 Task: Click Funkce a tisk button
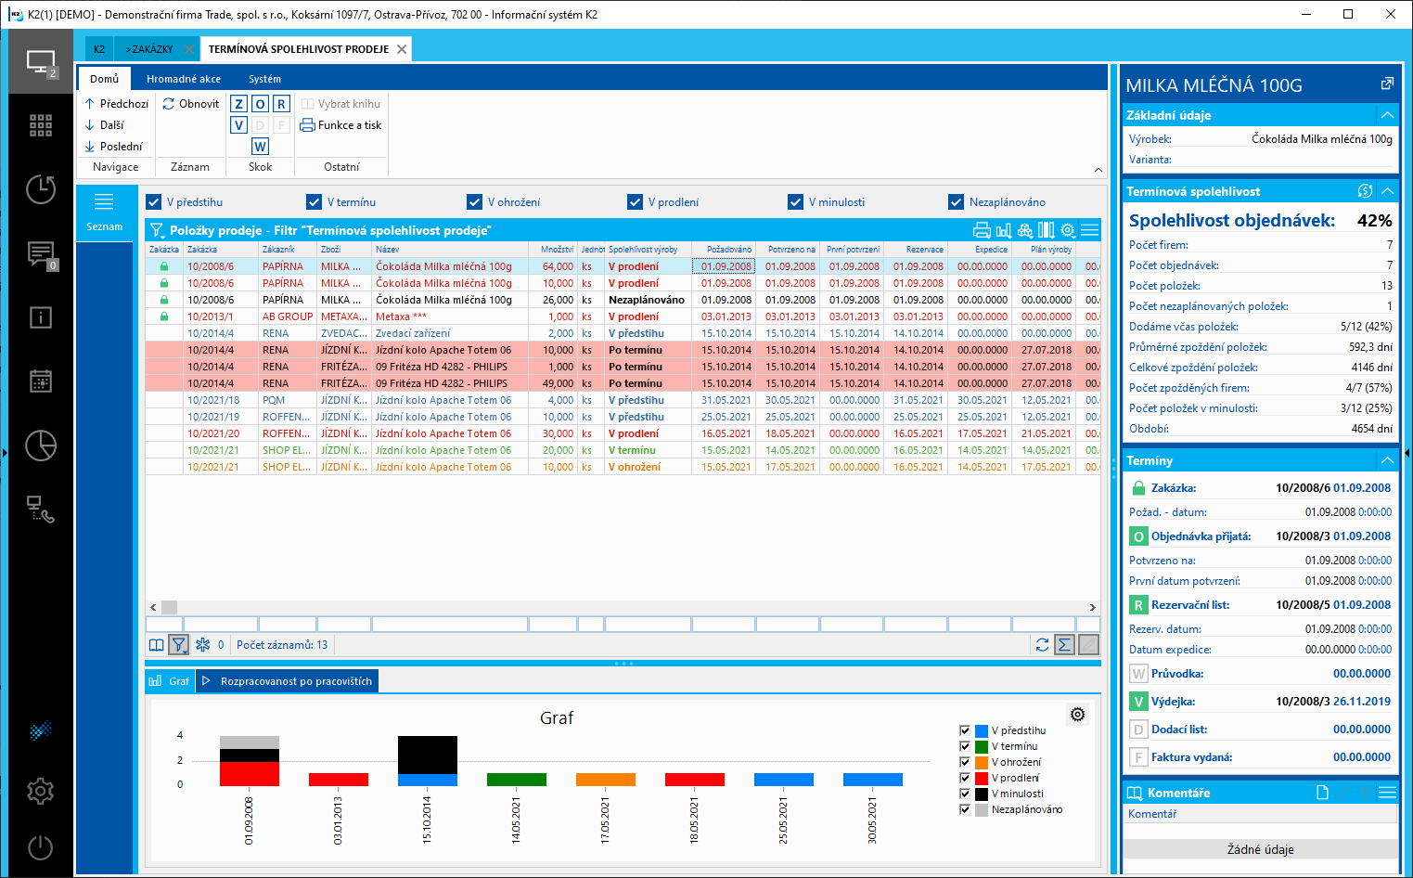[x=341, y=125]
